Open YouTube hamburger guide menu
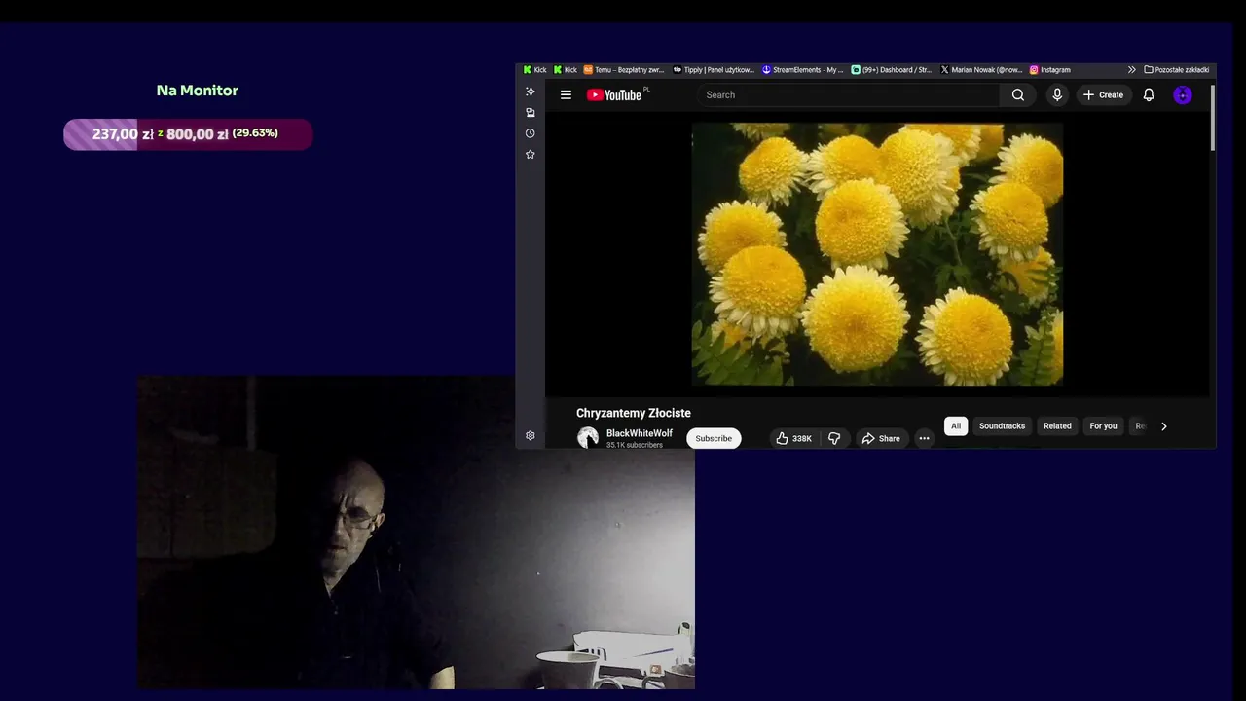The image size is (1246, 701). point(566,94)
